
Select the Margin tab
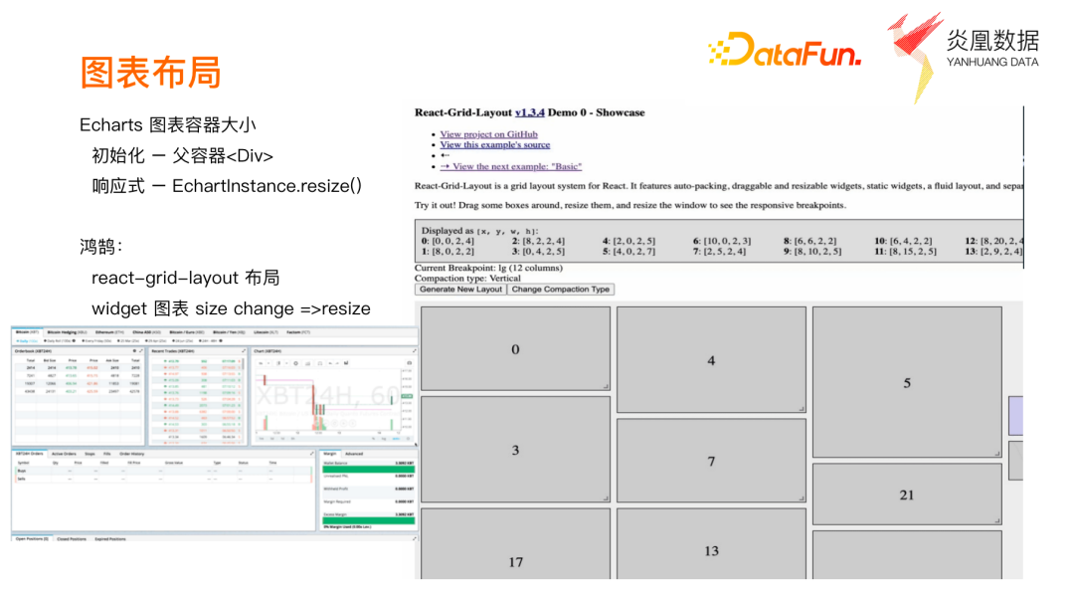point(330,454)
